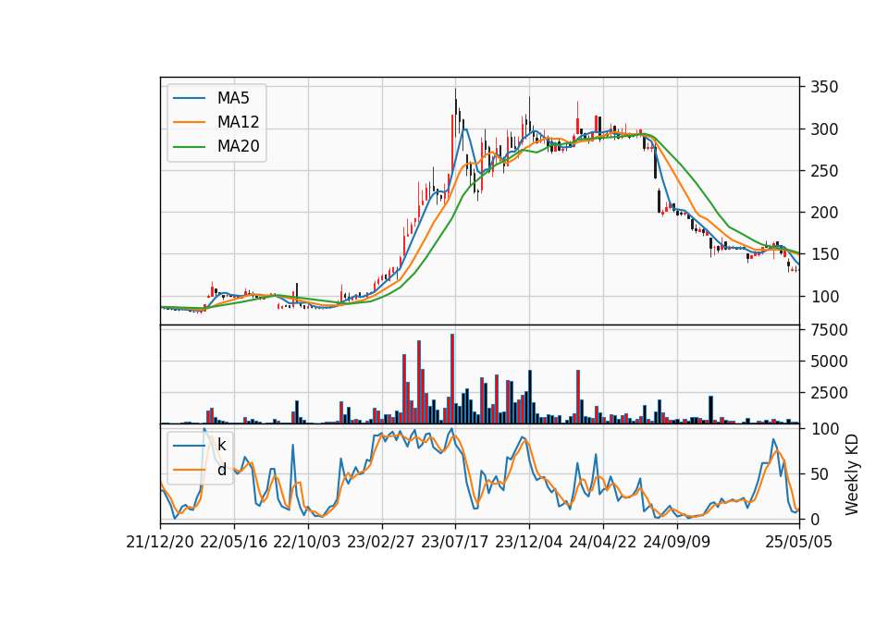Click the date label 24/09/09
888x638 pixels.
coord(676,542)
